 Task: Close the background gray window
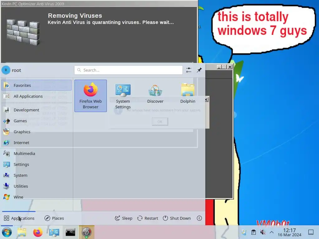point(230,67)
